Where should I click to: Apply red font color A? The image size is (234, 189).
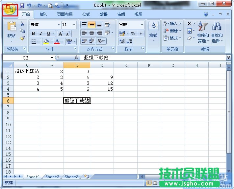pos(57,41)
